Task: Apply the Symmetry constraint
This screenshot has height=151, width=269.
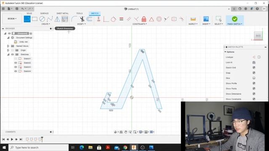Action: [174, 19]
